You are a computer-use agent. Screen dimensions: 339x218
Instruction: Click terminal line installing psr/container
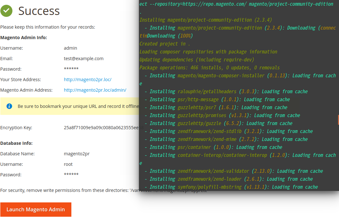[x=213, y=147]
